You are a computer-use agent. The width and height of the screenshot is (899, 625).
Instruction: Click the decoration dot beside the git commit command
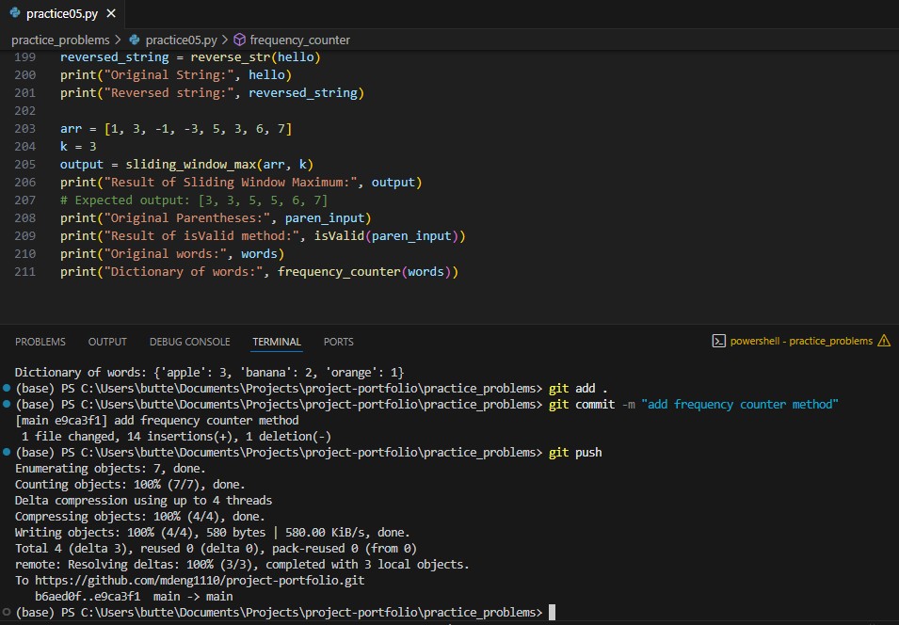click(x=6, y=403)
